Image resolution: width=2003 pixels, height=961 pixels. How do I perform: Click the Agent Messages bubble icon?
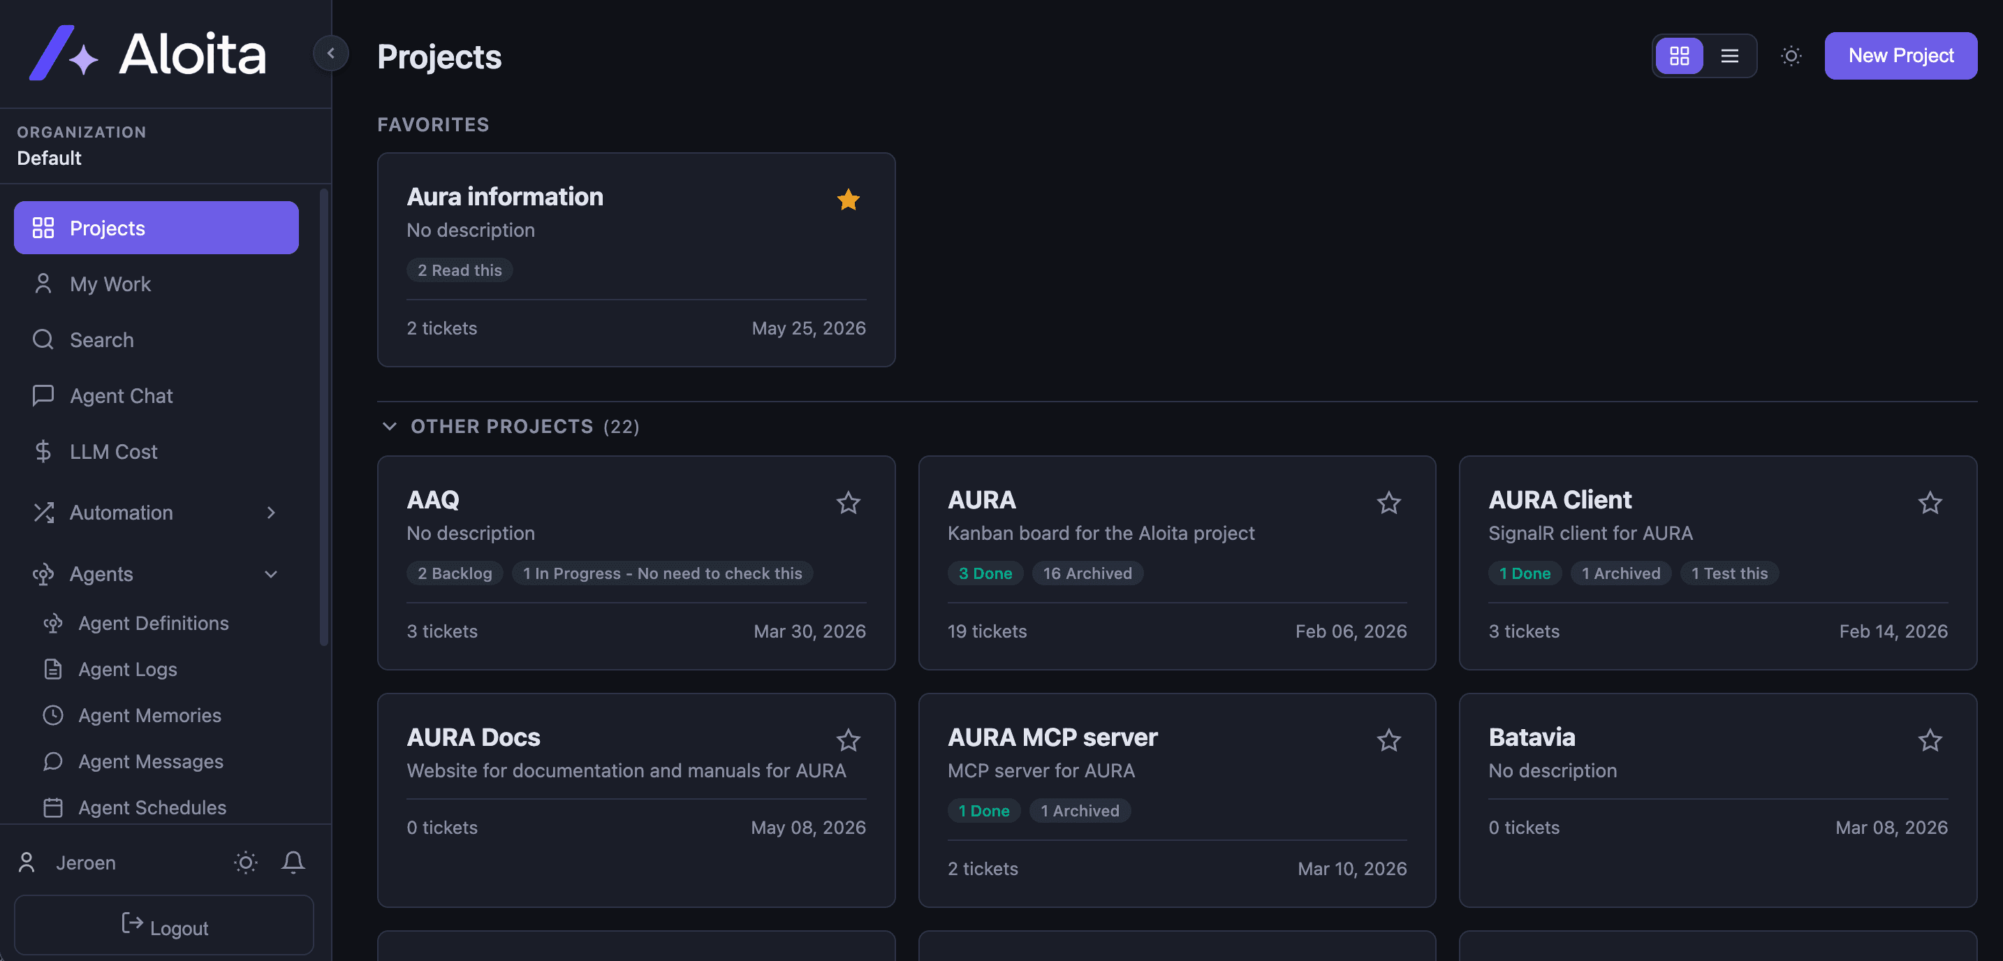(x=53, y=762)
